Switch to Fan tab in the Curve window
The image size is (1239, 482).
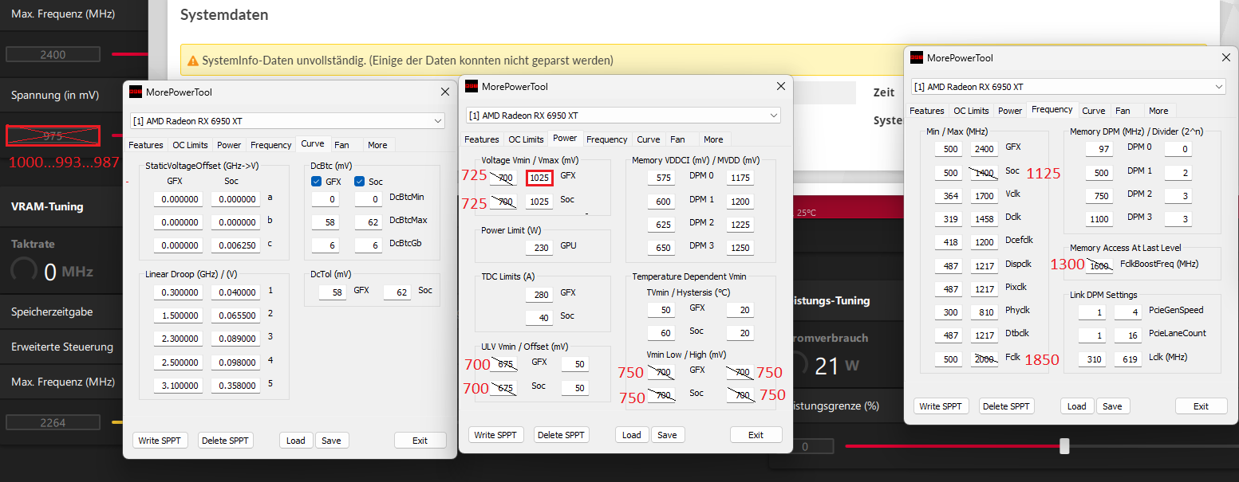[x=341, y=145]
